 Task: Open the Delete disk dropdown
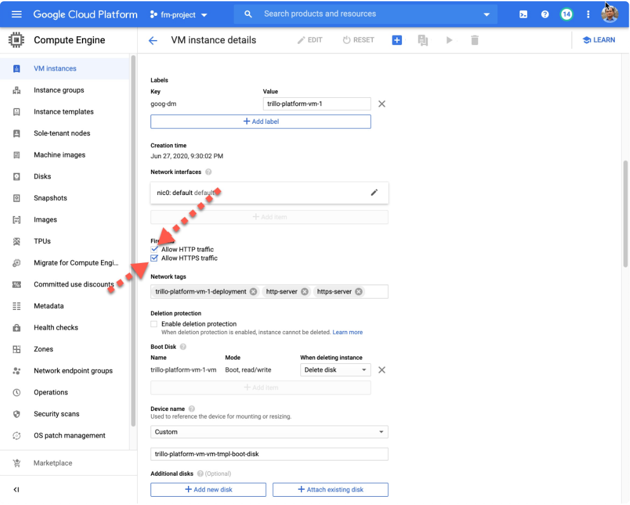point(335,370)
